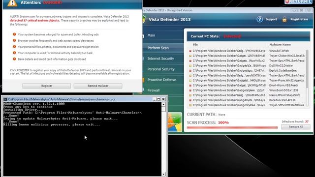315x177 pixels.
Task: Click threat icon beside Trojan-Clicker.Win32.Small.k row
Action: [190, 56]
